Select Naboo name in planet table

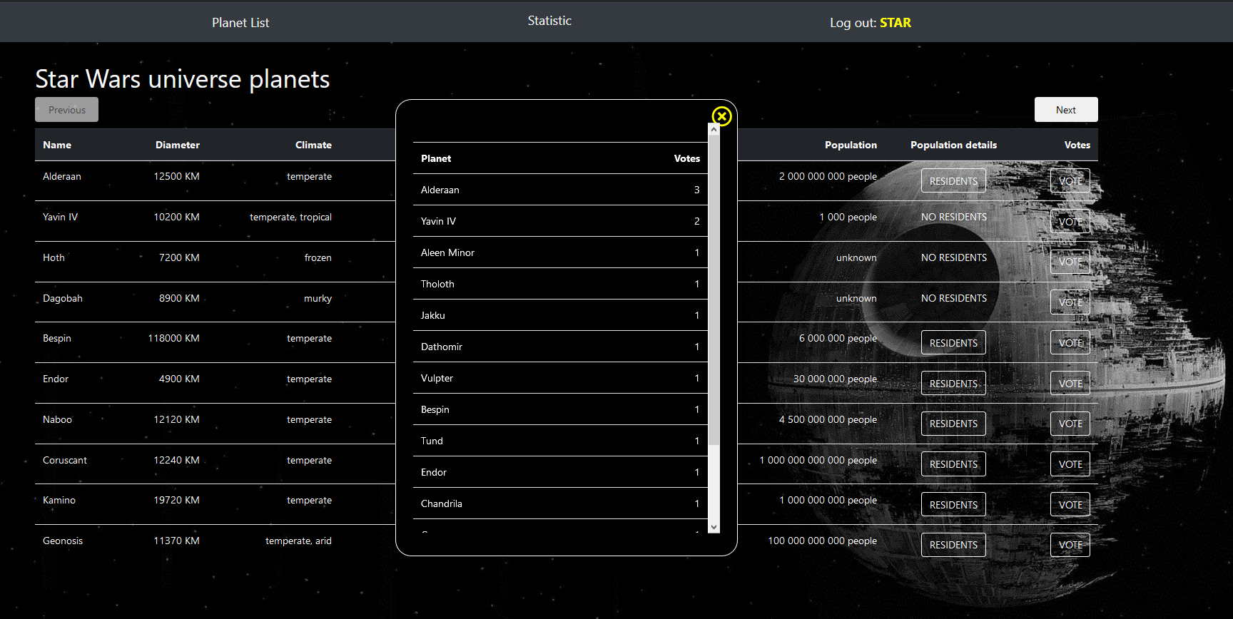pos(57,419)
